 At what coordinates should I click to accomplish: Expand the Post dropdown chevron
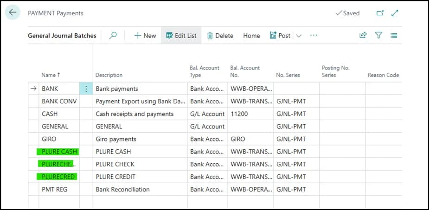(299, 36)
